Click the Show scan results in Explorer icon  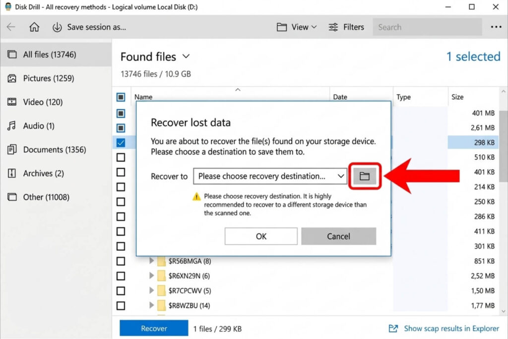point(393,328)
